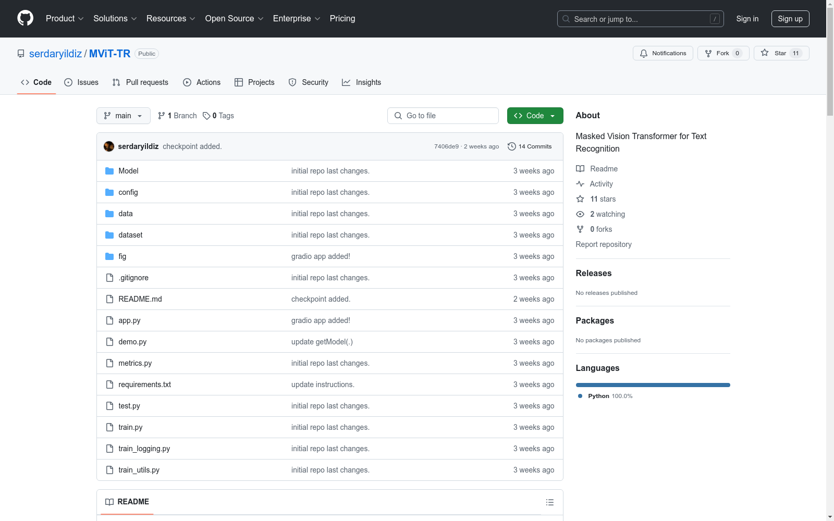Click the Sign in link
The height and width of the screenshot is (521, 834).
tap(747, 19)
